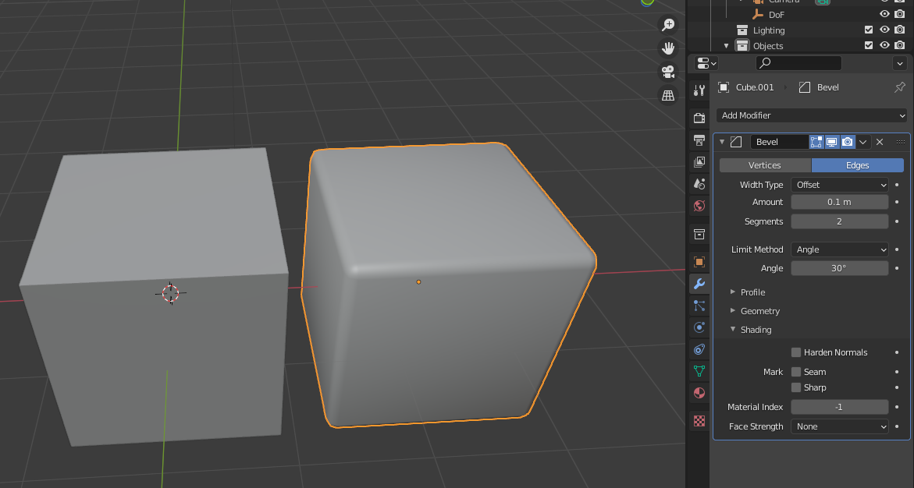Screen dimensions: 914x488
Task: Open the Limit Method Angle dropdown
Action: coord(839,249)
